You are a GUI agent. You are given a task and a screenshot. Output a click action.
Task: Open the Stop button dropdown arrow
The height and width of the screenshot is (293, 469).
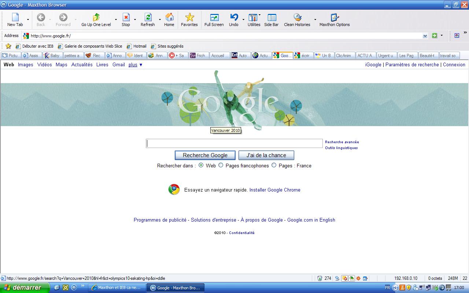click(x=135, y=20)
